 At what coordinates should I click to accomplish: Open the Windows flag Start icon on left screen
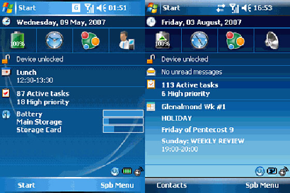pos(8,8)
